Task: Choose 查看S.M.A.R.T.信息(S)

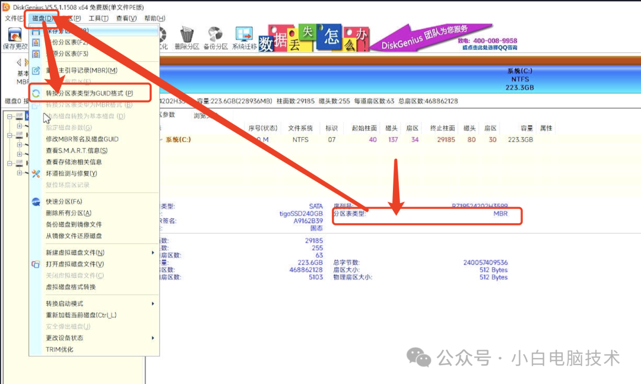Action: (77, 151)
